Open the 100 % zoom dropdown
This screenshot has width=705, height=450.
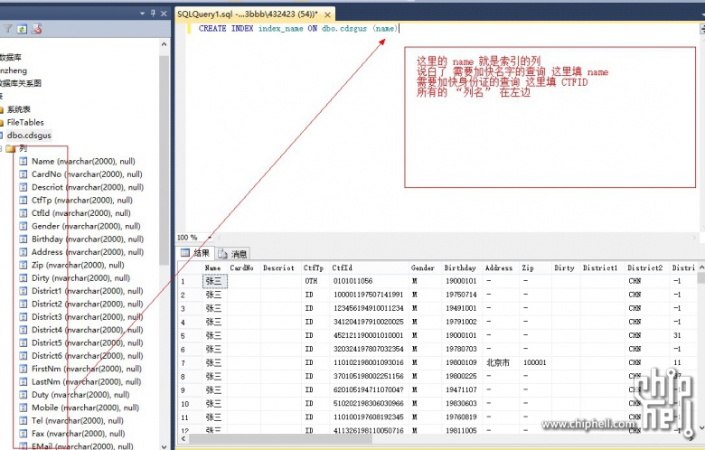coord(210,238)
